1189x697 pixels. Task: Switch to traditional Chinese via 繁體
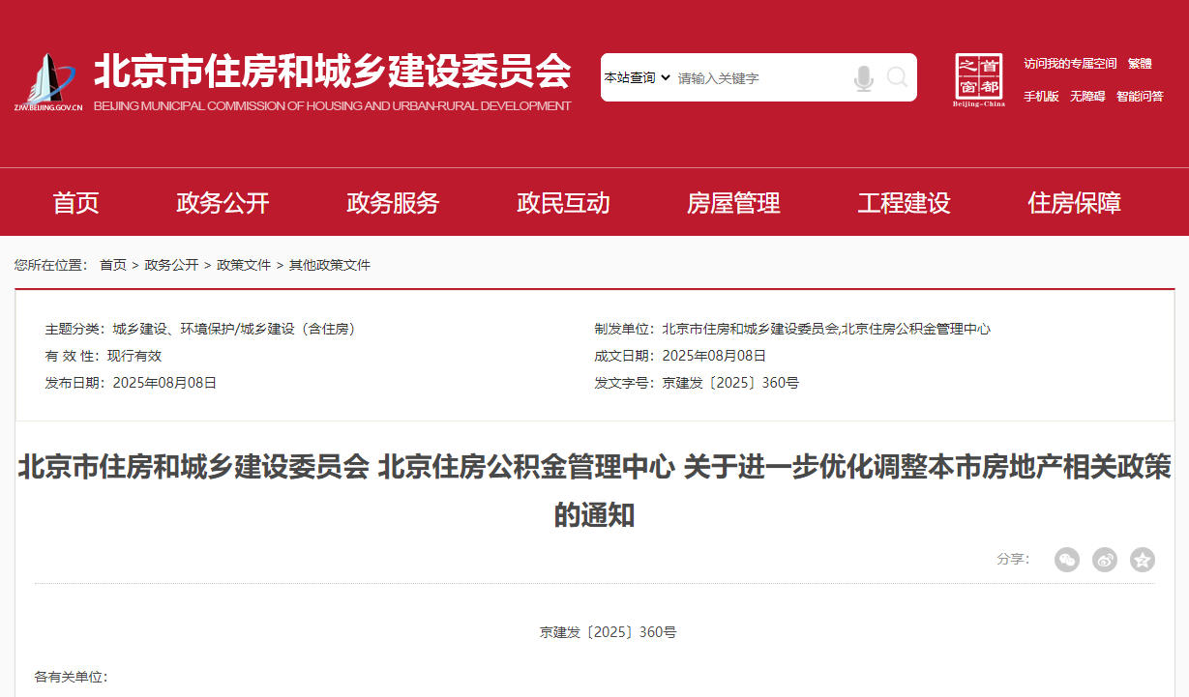(x=1140, y=64)
